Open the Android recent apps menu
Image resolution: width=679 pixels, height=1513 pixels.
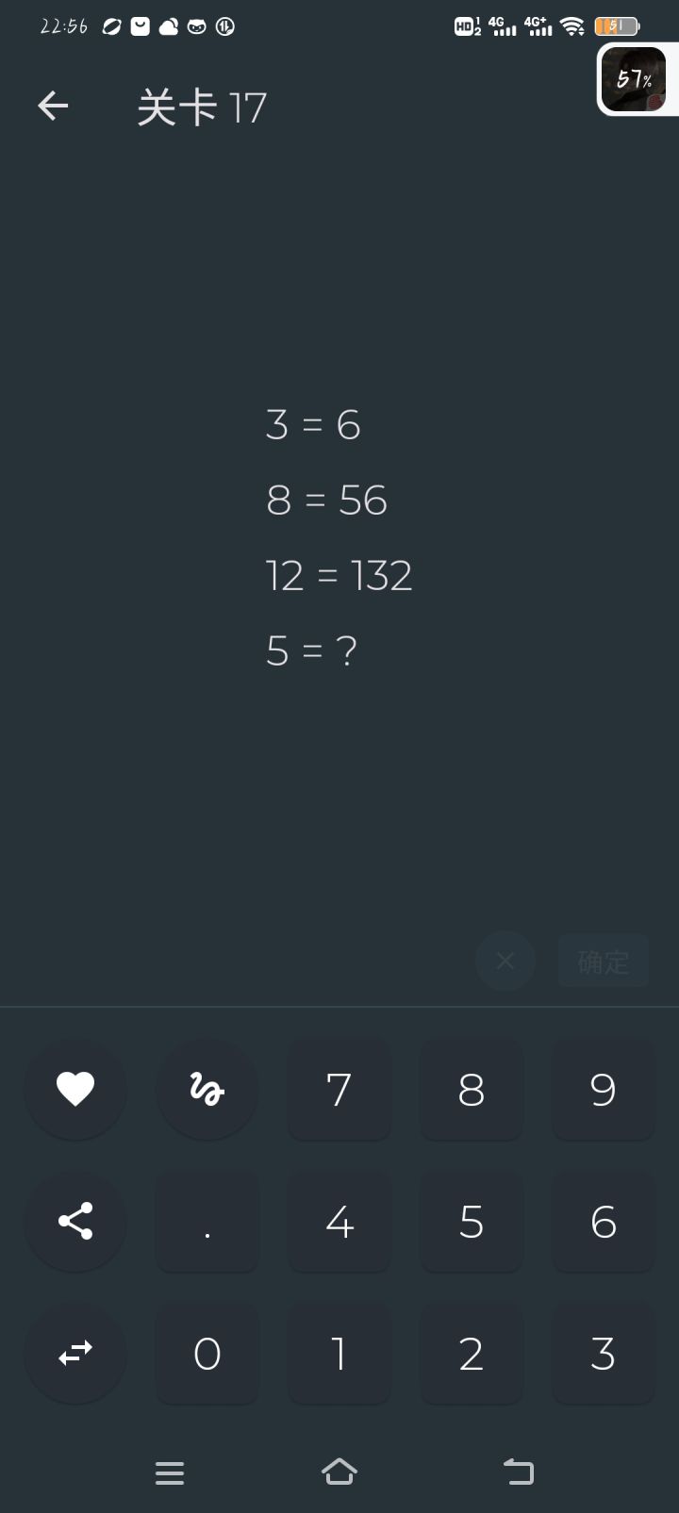click(170, 1472)
